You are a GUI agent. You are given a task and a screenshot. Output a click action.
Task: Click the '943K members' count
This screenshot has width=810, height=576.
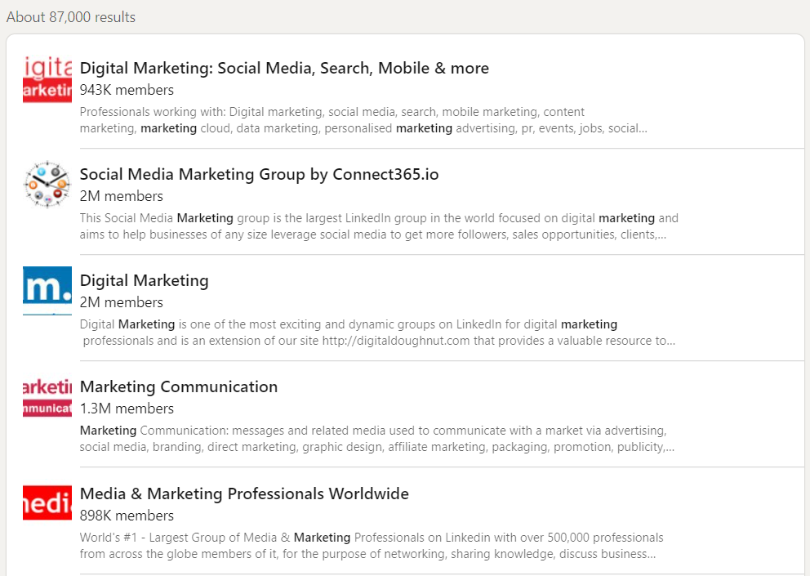127,90
